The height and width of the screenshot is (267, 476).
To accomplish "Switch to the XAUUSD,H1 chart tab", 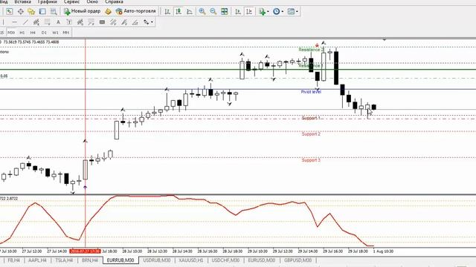I will coord(191,260).
